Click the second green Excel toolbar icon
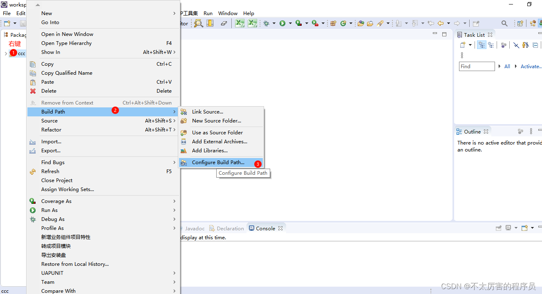Screen dimensions: 542x294 click(x=252, y=23)
